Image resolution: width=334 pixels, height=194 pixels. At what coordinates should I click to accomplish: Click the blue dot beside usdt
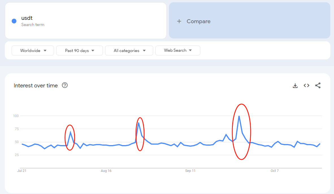tap(14, 21)
